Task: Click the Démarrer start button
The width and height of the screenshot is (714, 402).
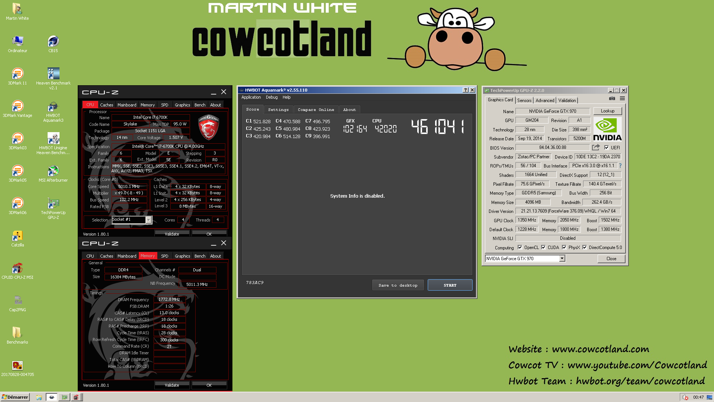Action: (15, 397)
